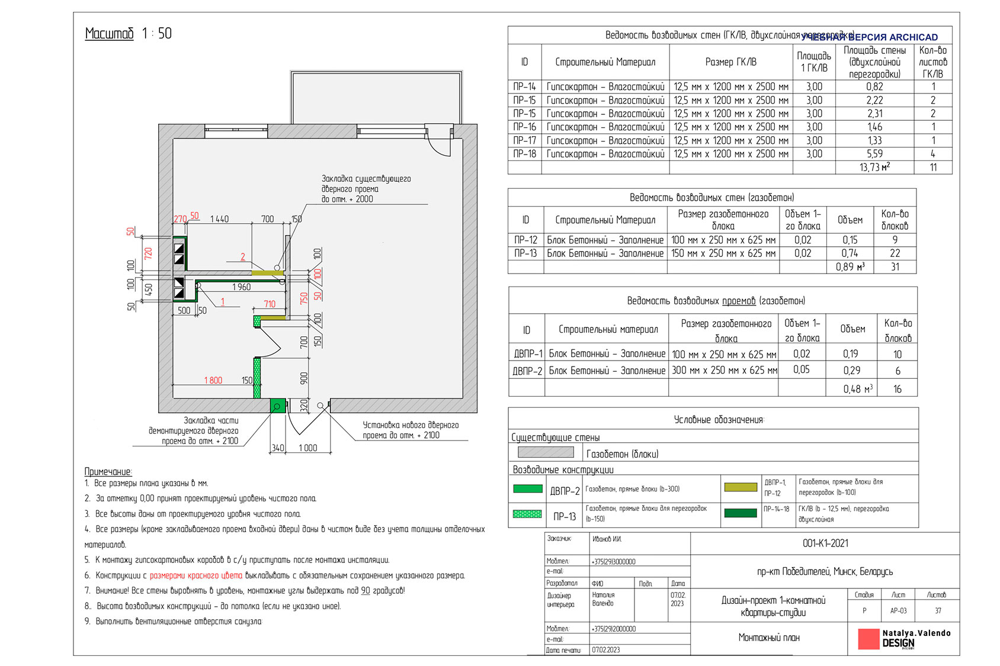The image size is (1000, 666).
Task: Click callout 'Закладка части демонтируемого дверного проема'
Action: click(x=193, y=431)
